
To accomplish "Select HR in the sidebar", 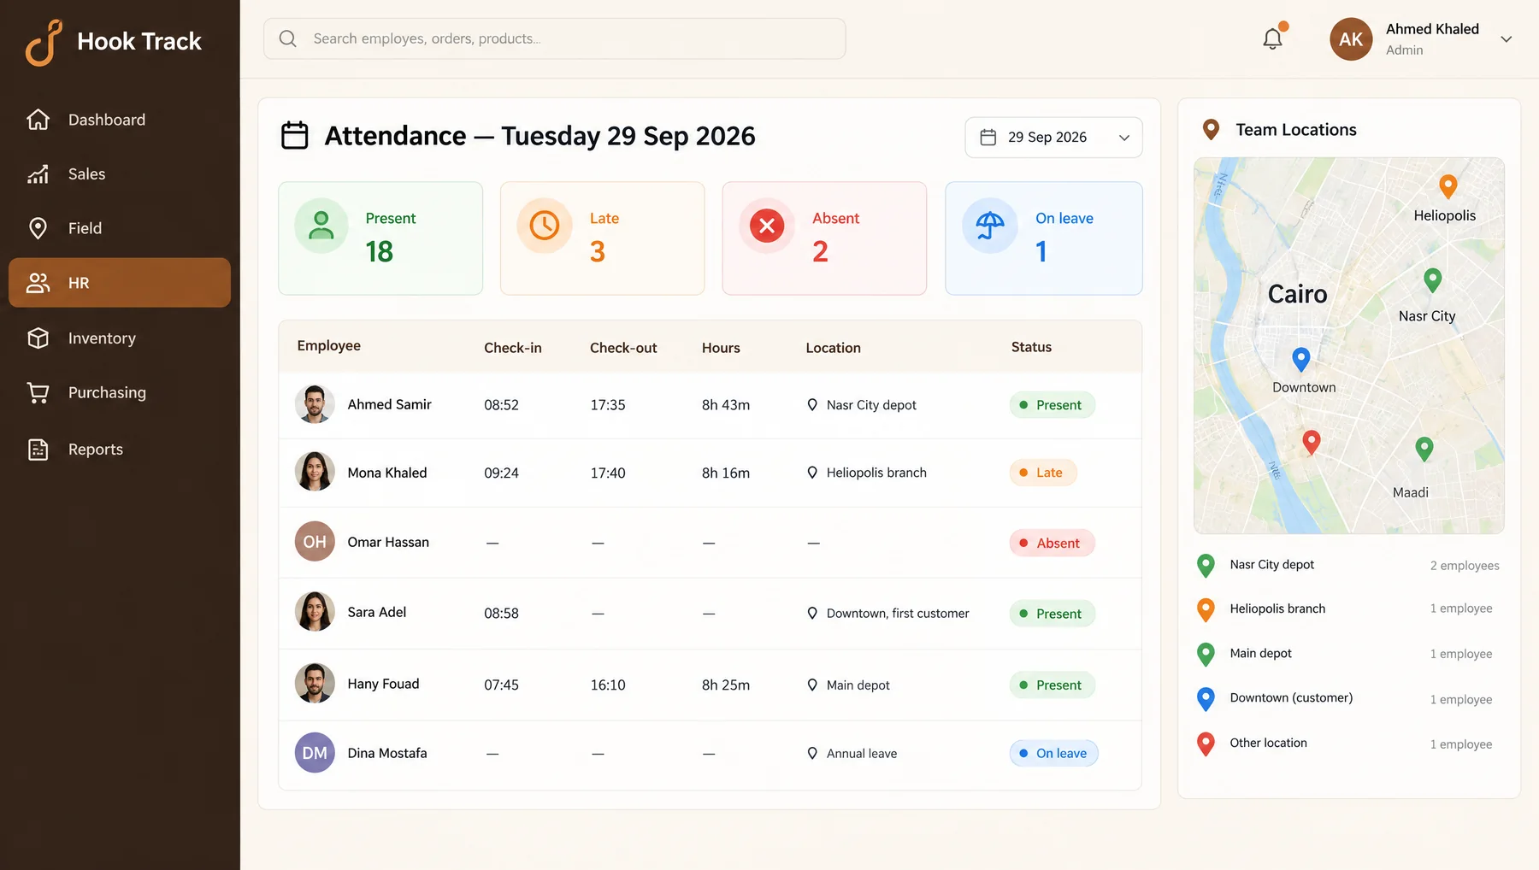I will click(x=120, y=283).
